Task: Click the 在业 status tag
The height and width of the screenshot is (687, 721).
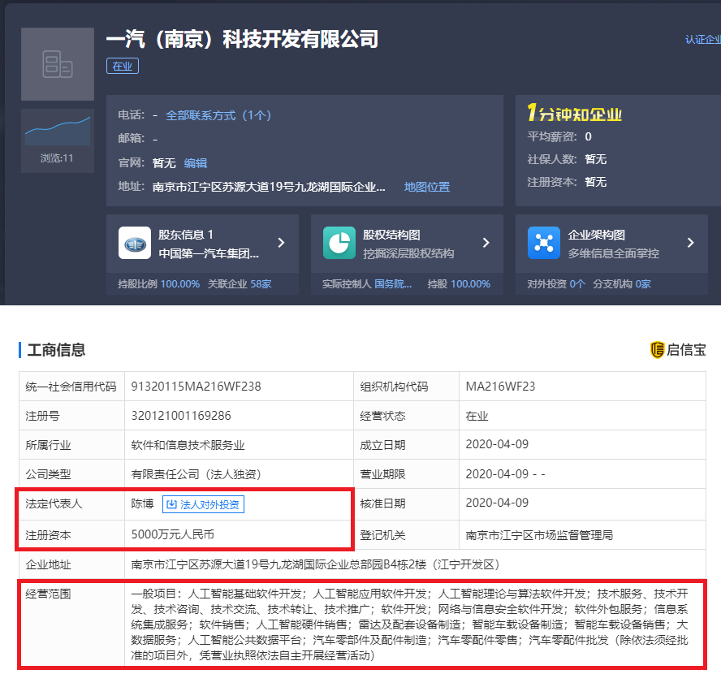Action: (x=123, y=67)
